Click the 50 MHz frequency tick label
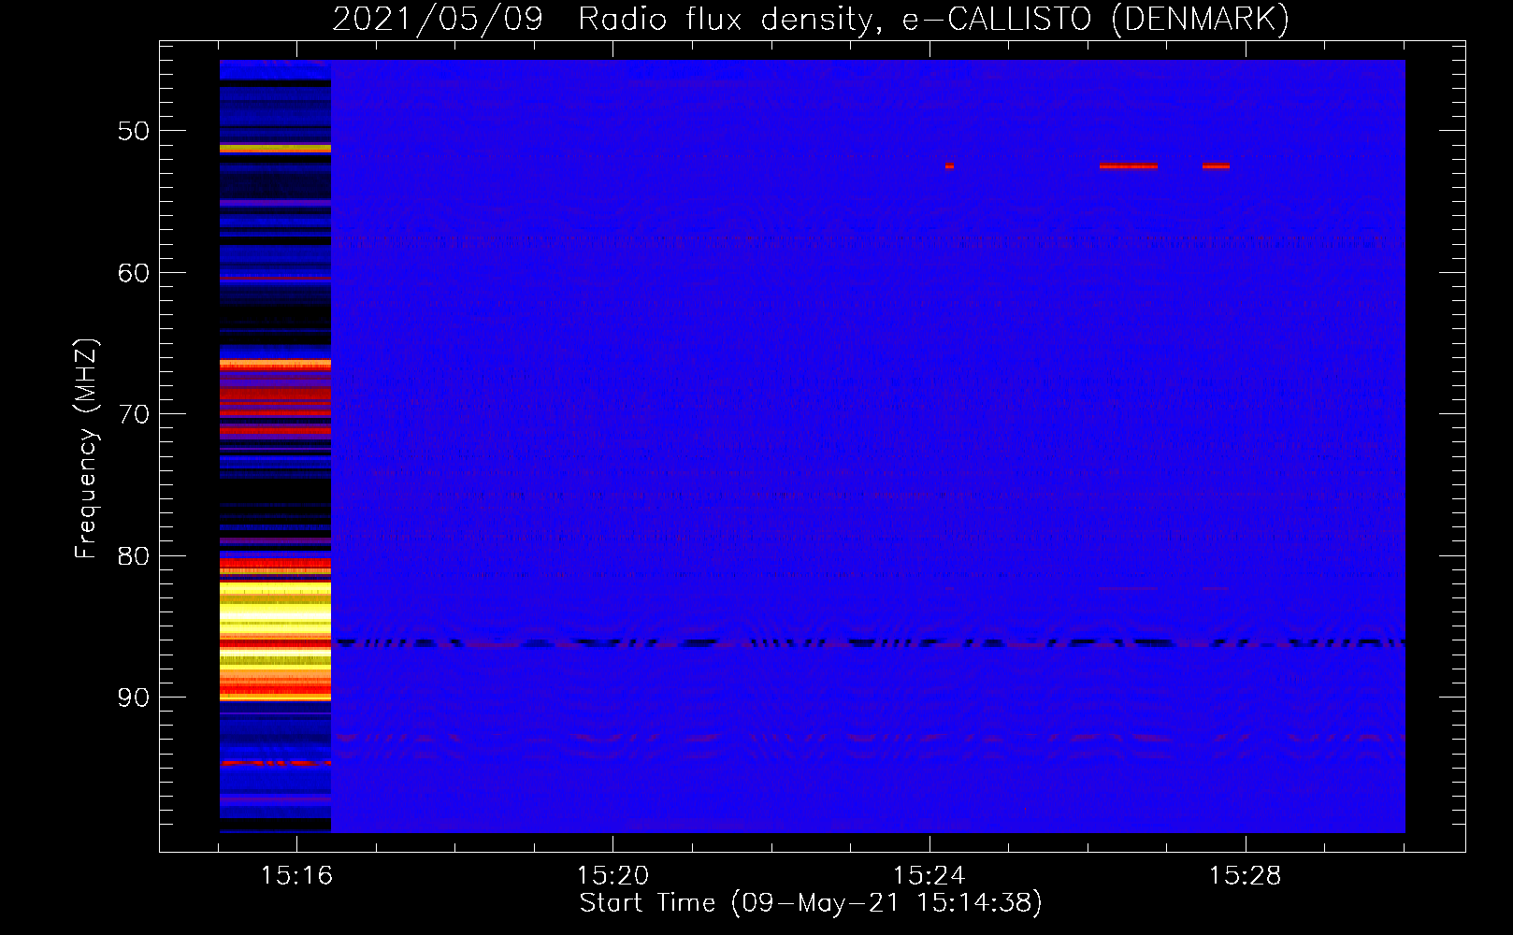1513x935 pixels. tap(133, 131)
